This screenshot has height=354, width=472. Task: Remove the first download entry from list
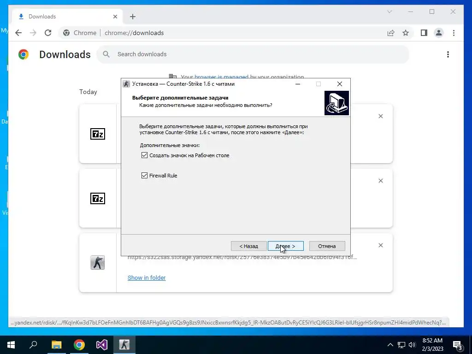pos(380,116)
